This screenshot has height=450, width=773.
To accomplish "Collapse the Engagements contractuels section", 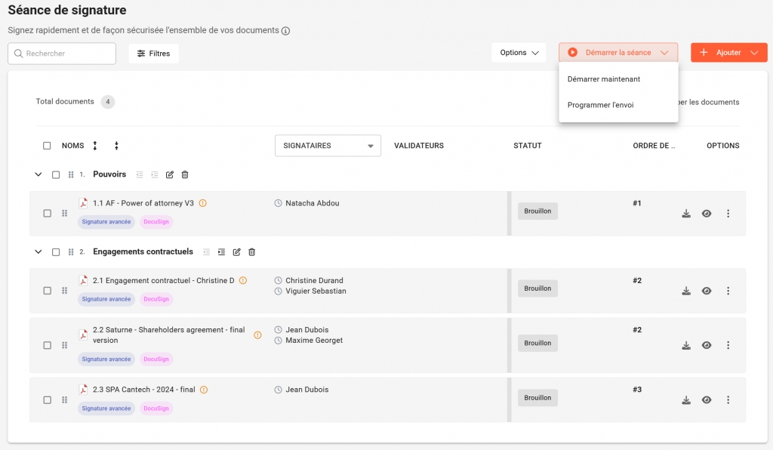I will click(x=38, y=251).
